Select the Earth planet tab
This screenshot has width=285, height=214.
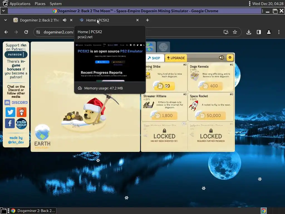(x=150, y=47)
